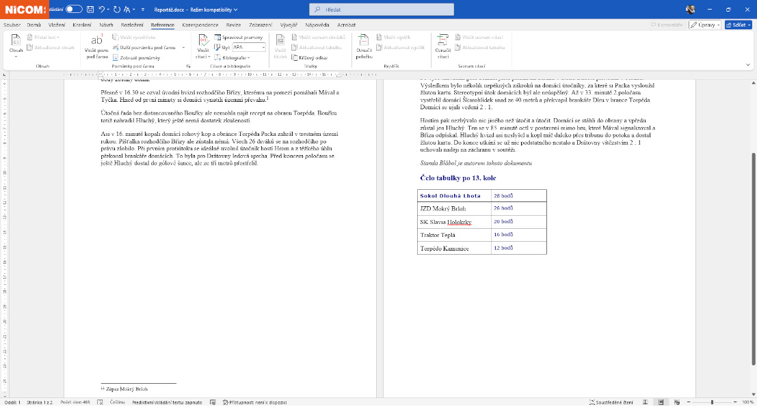Click the zoom out minus button
Viewport: 757px width, 407px height.
click(689, 403)
